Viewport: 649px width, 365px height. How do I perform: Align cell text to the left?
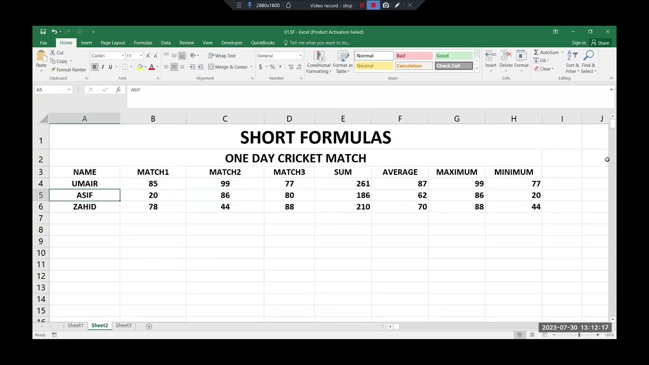click(166, 67)
